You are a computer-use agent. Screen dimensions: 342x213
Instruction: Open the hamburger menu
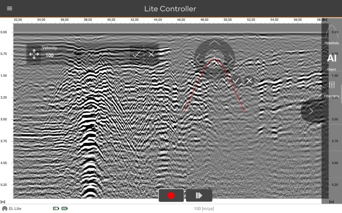coord(10,8)
